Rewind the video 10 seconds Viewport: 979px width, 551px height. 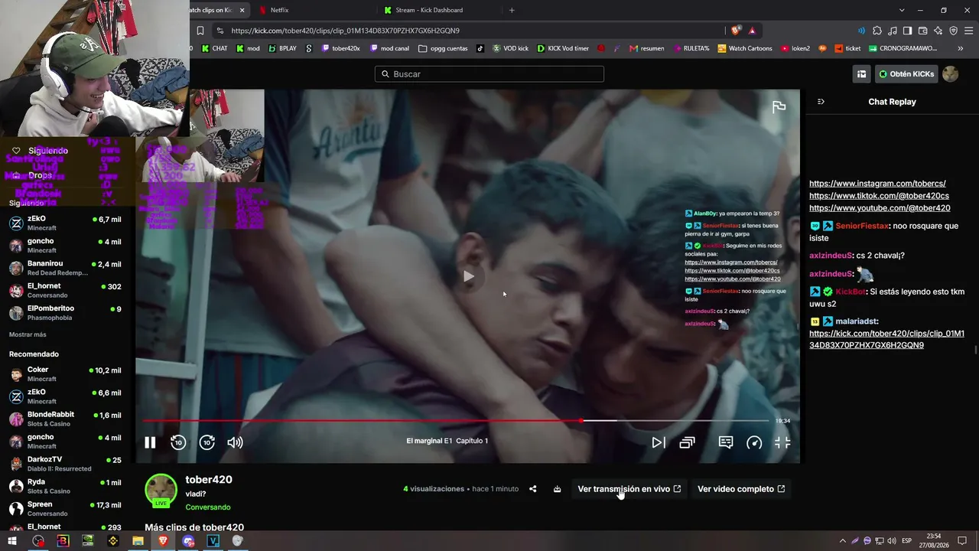(178, 442)
